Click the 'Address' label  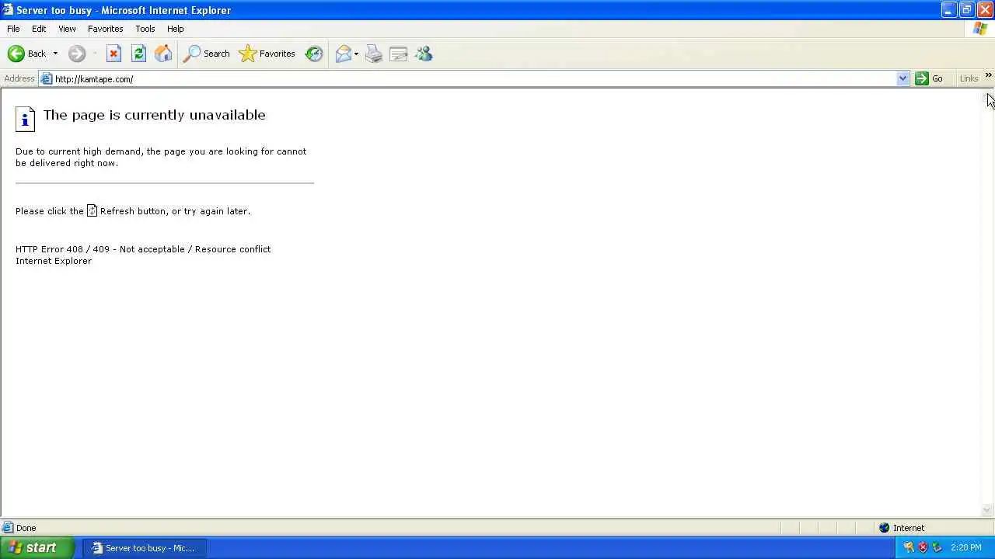(x=19, y=78)
